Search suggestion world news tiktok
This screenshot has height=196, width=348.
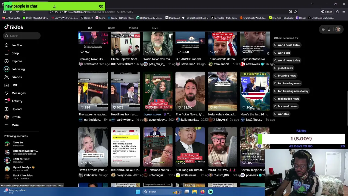pyautogui.click(x=287, y=45)
